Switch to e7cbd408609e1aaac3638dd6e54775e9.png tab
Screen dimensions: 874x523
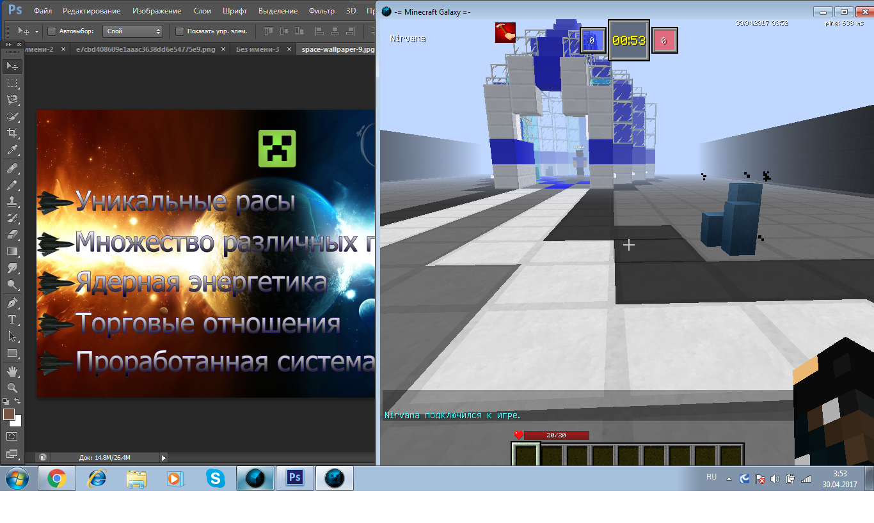point(146,49)
